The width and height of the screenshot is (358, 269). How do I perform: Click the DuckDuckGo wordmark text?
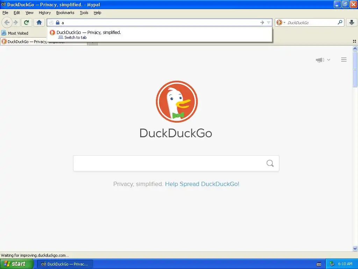[x=176, y=133]
